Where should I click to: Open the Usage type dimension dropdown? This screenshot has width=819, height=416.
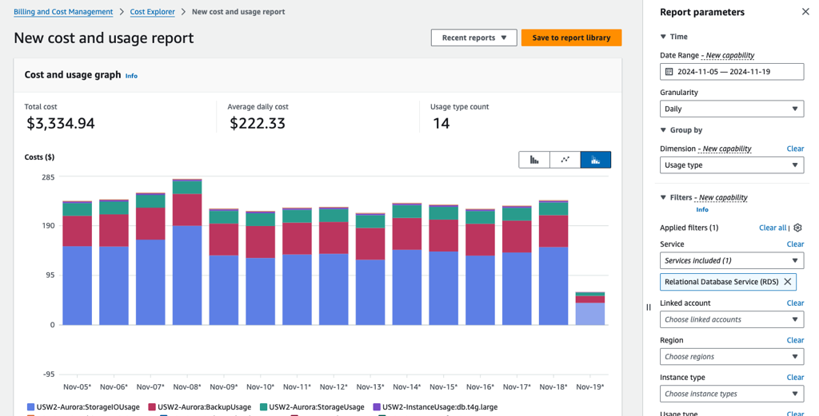(732, 165)
